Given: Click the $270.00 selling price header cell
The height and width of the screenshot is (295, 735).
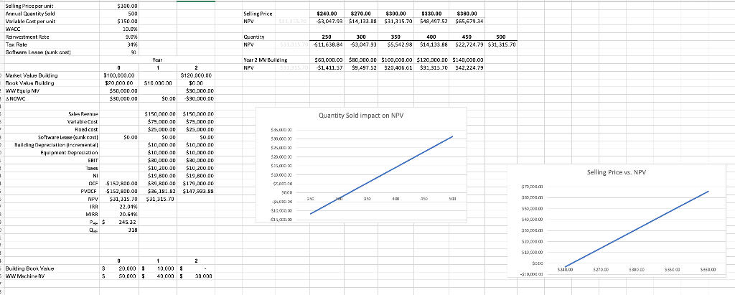Looking at the screenshot, I should point(361,14).
